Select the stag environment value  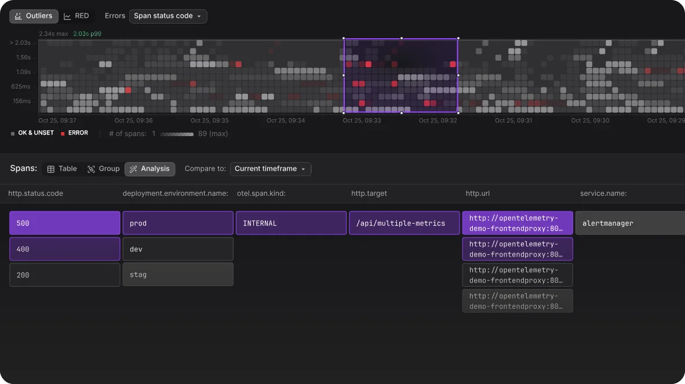click(x=178, y=275)
